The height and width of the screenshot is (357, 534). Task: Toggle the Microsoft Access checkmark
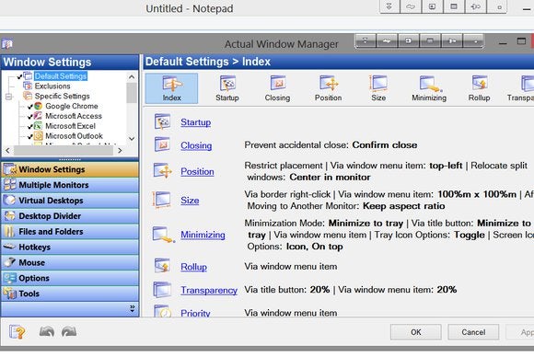click(30, 116)
